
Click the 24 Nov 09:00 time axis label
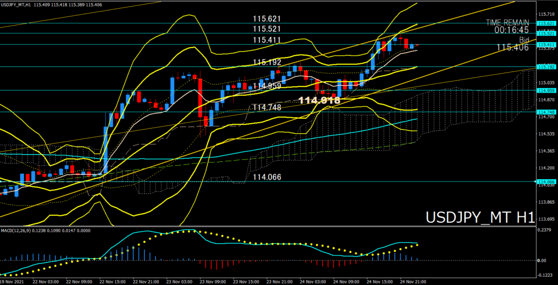point(347,281)
